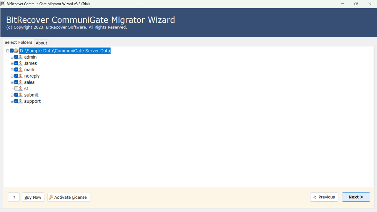Select the support label in the tree
The width and height of the screenshot is (377, 212).
coord(32,101)
